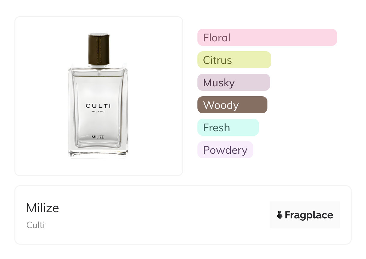Image resolution: width=366 pixels, height=259 pixels.
Task: Pick the Powdery accord tag
Action: pos(225,150)
